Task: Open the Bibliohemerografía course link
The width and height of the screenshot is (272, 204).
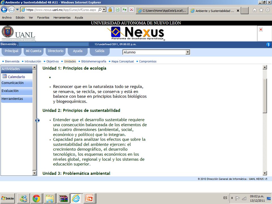Action: [94, 61]
